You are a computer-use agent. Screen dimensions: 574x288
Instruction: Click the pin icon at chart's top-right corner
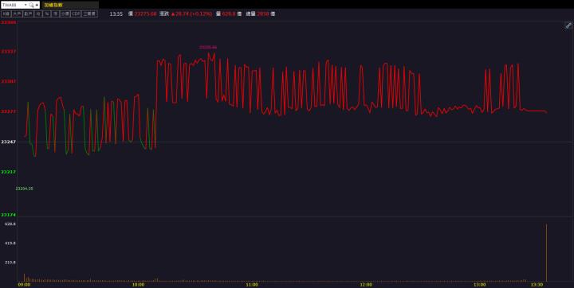click(568, 25)
